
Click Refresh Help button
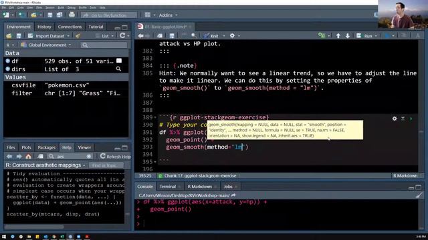coord(115,157)
